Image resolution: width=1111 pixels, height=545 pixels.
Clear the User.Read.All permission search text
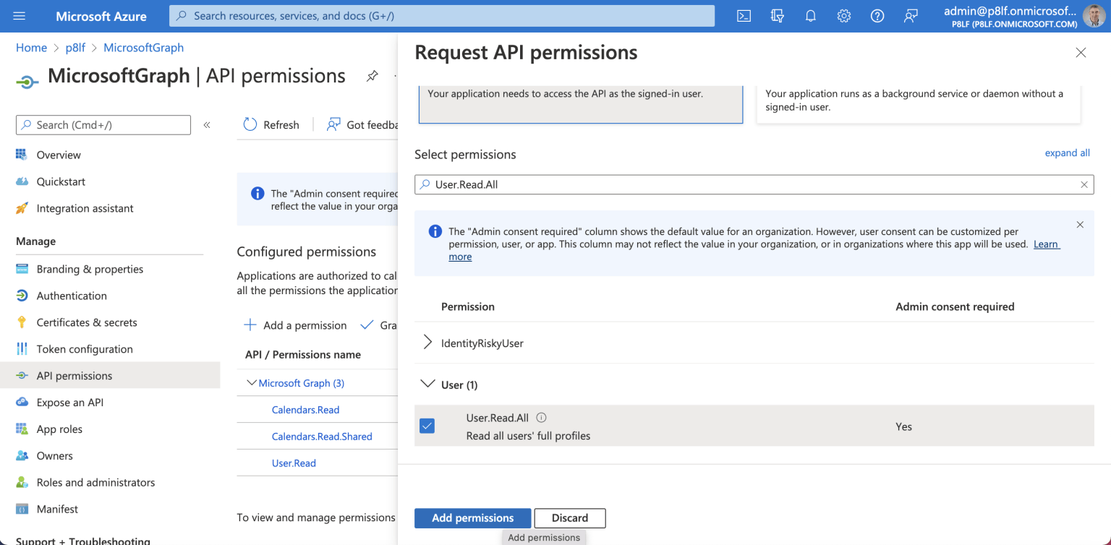[x=1084, y=184]
